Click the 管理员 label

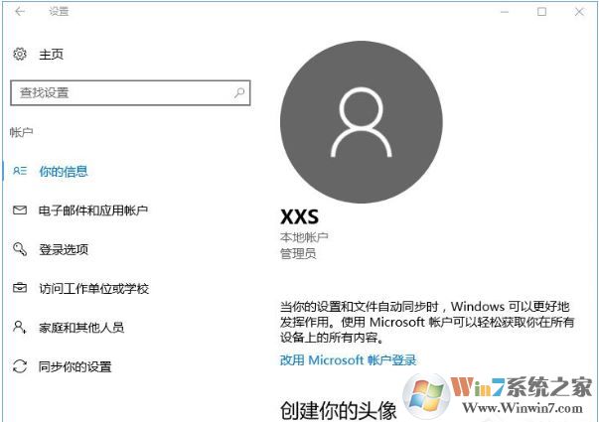coord(298,253)
